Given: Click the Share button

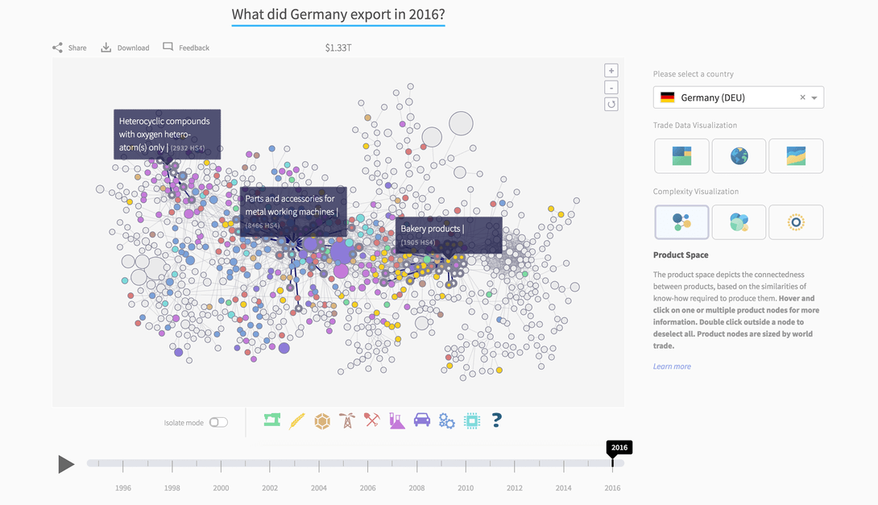Looking at the screenshot, I should pyautogui.click(x=69, y=48).
